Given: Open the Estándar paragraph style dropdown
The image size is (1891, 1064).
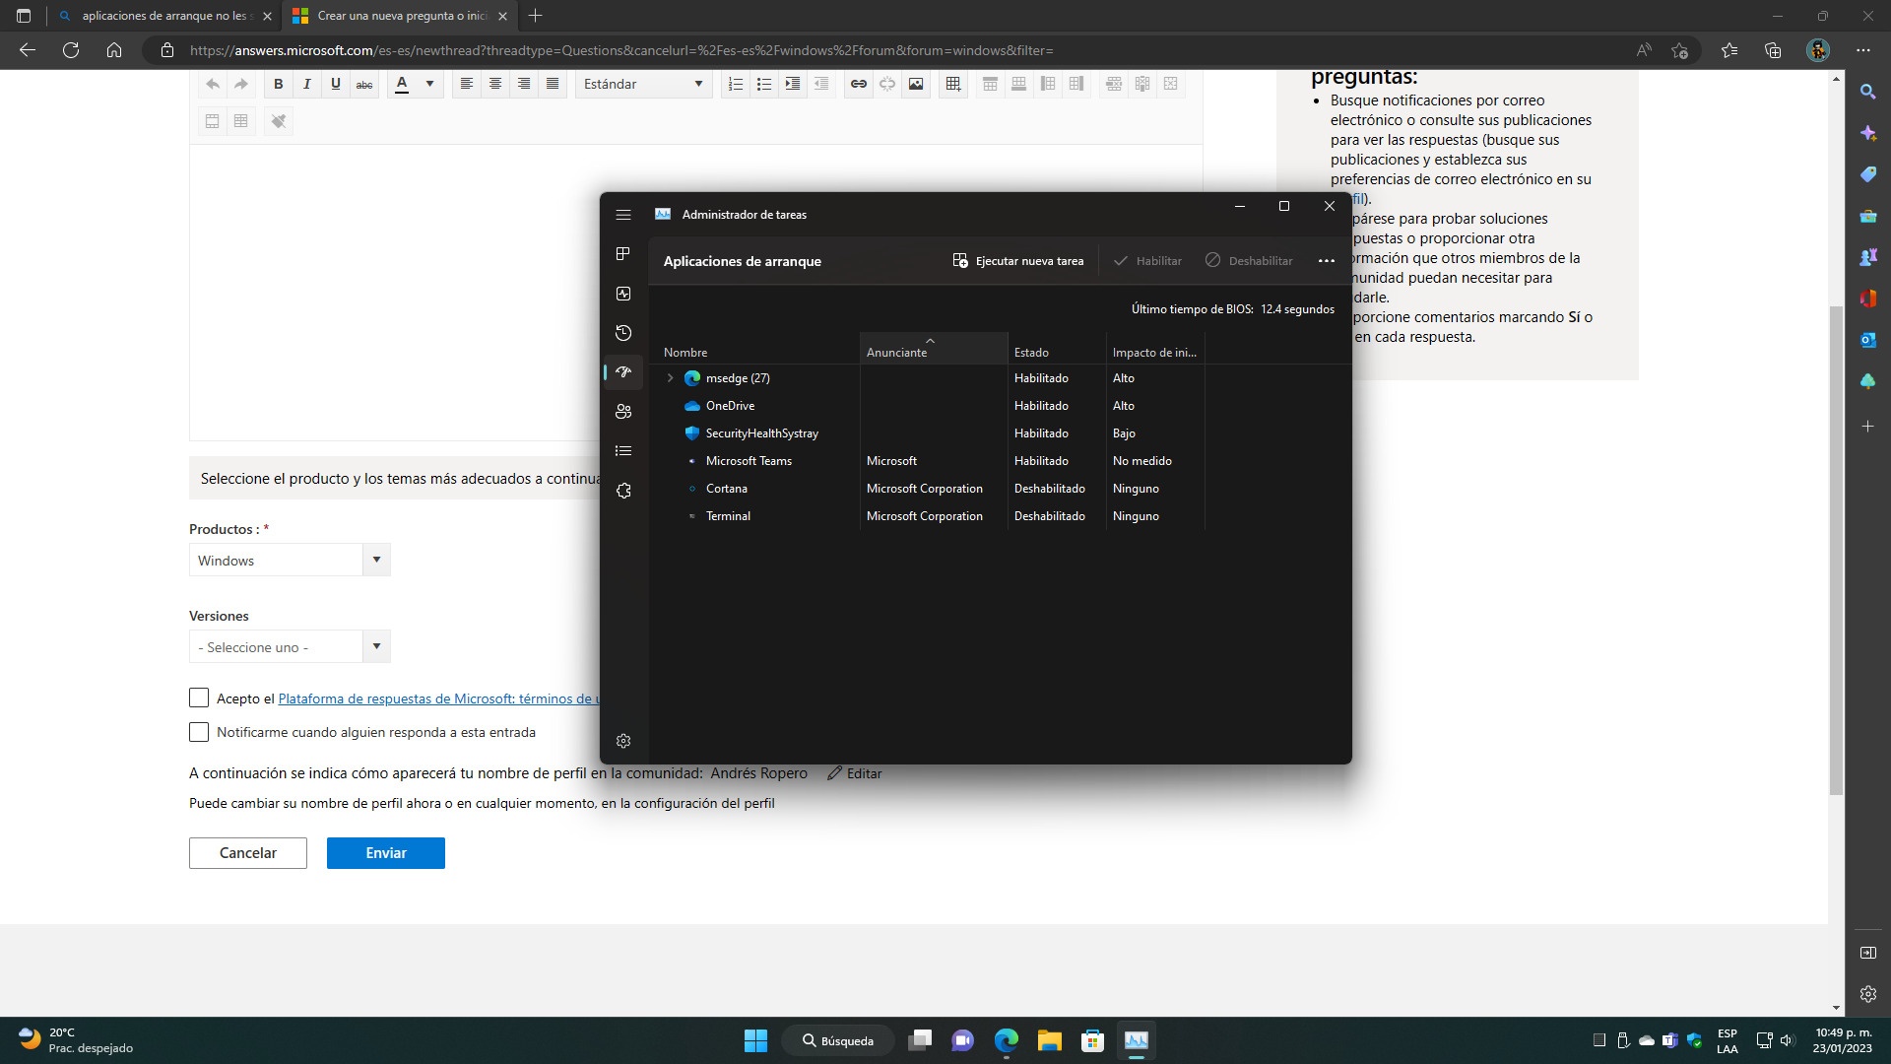Looking at the screenshot, I should pos(643,84).
